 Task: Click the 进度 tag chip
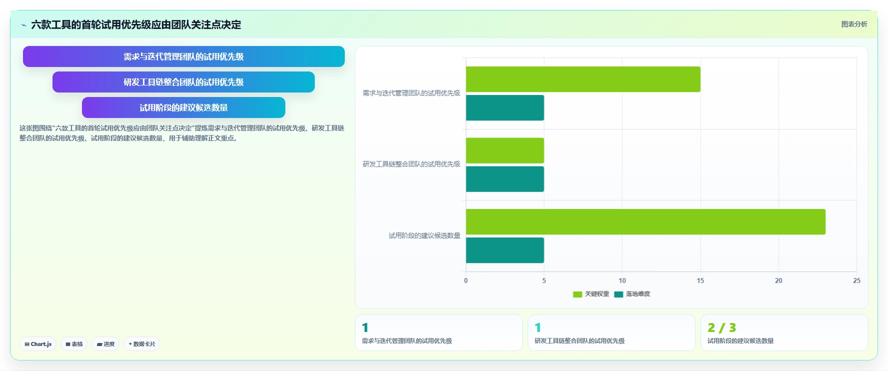[105, 344]
